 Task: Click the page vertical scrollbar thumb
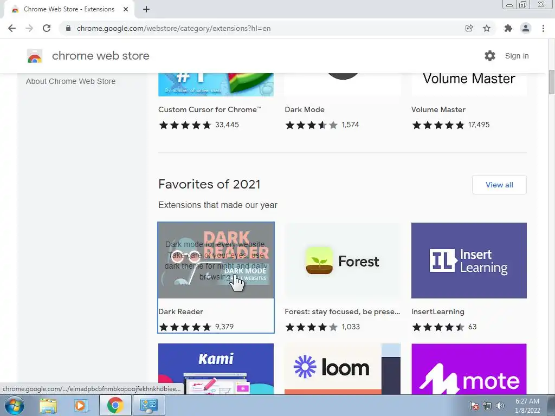[x=551, y=82]
